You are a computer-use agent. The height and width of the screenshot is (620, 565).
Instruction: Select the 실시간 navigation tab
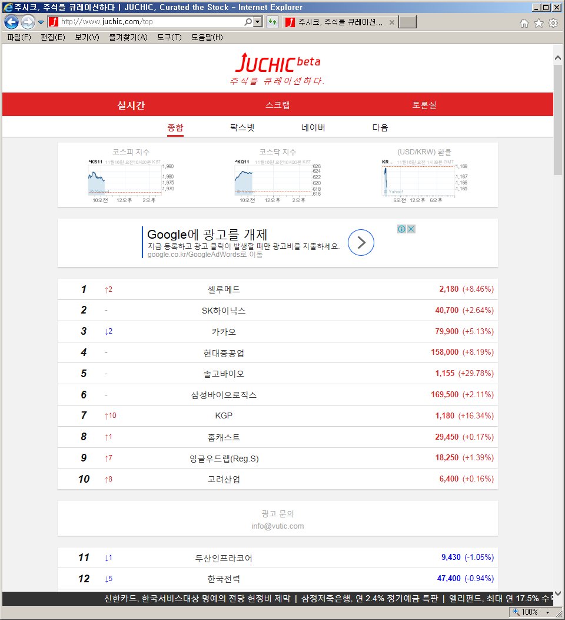131,105
